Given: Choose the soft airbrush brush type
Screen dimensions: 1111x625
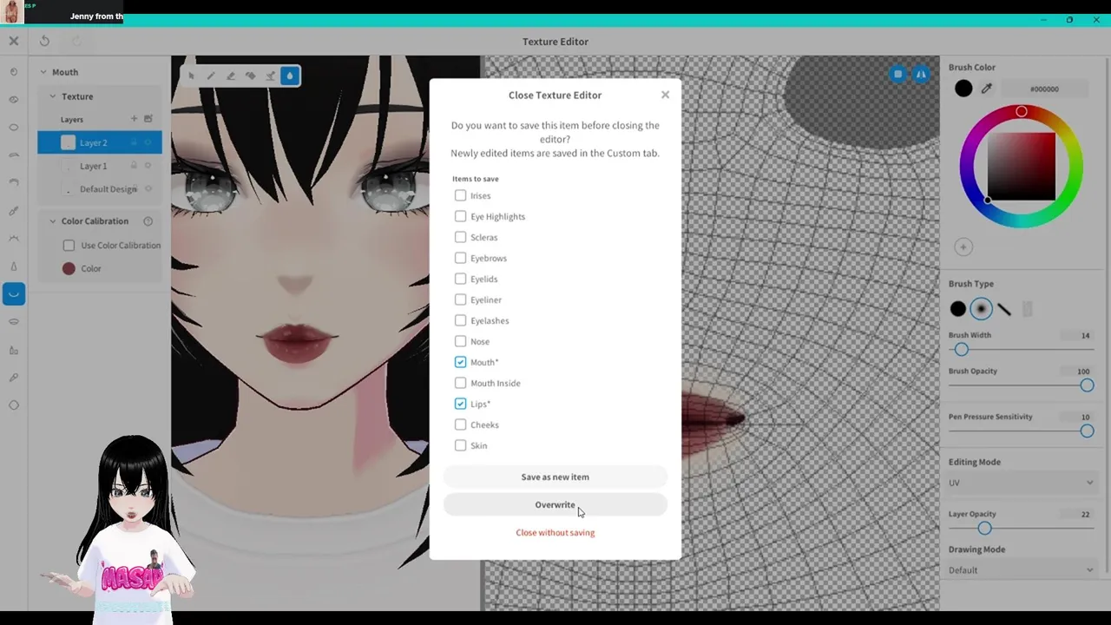Looking at the screenshot, I should (x=981, y=309).
